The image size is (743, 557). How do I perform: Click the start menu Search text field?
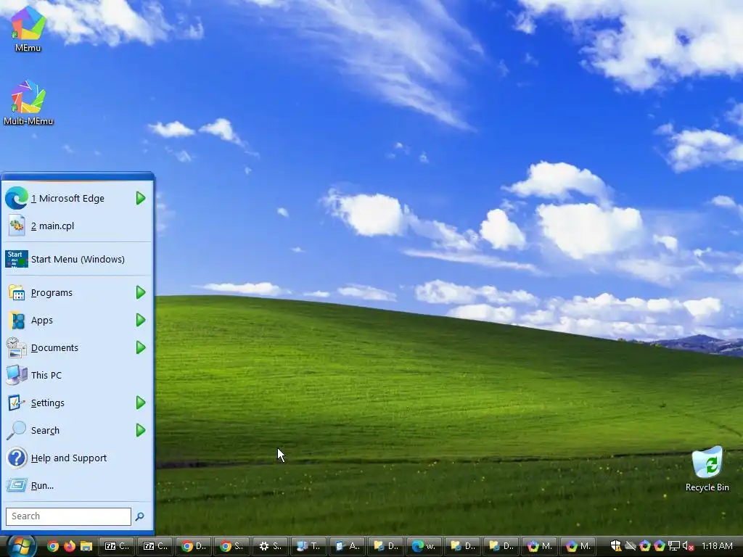point(68,516)
